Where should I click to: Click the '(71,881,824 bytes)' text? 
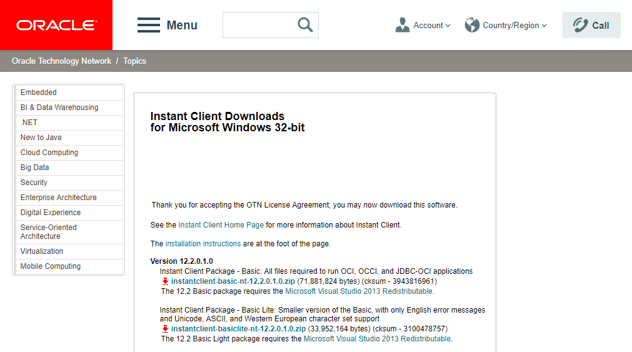coord(328,281)
